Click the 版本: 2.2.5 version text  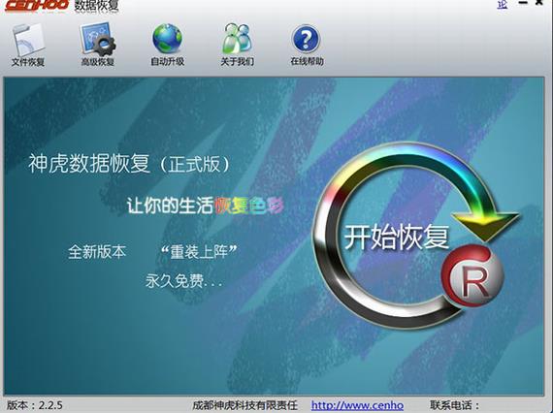click(35, 405)
